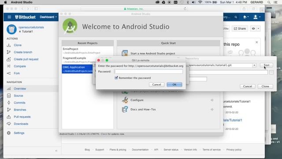The width and height of the screenshot is (282, 159).
Task: Toggle the Safari sidebar button
Action: [36, 9]
